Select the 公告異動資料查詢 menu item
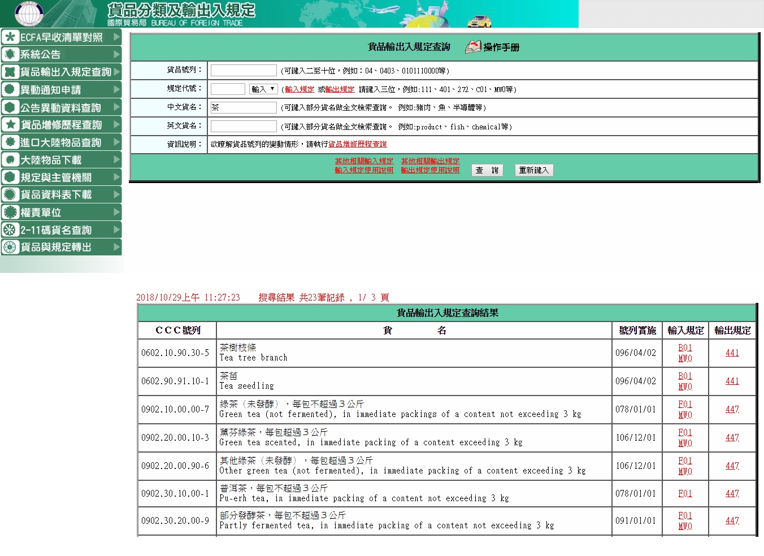Screen dimensions: 764x556 (60, 107)
